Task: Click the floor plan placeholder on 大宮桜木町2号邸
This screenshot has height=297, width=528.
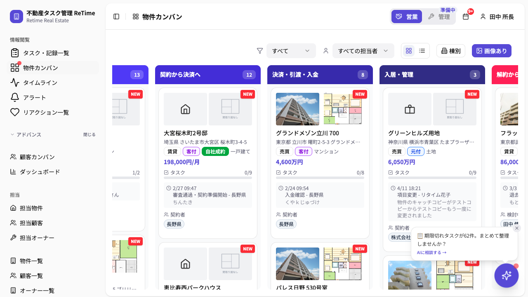Action: pyautogui.click(x=230, y=109)
